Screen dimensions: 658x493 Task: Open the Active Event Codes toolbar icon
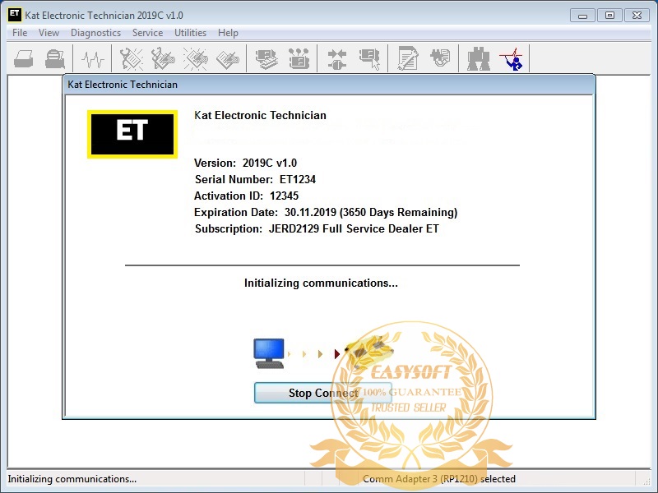195,58
